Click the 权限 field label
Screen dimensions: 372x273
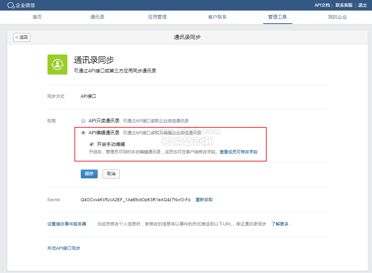pos(52,121)
